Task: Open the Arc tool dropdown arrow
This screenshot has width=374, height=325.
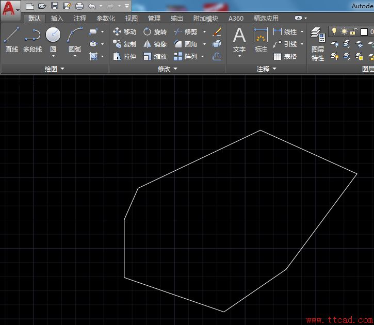Action: [75, 56]
